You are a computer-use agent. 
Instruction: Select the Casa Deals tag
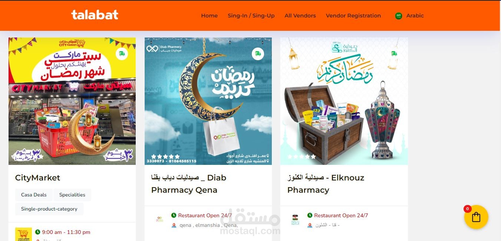(34, 195)
